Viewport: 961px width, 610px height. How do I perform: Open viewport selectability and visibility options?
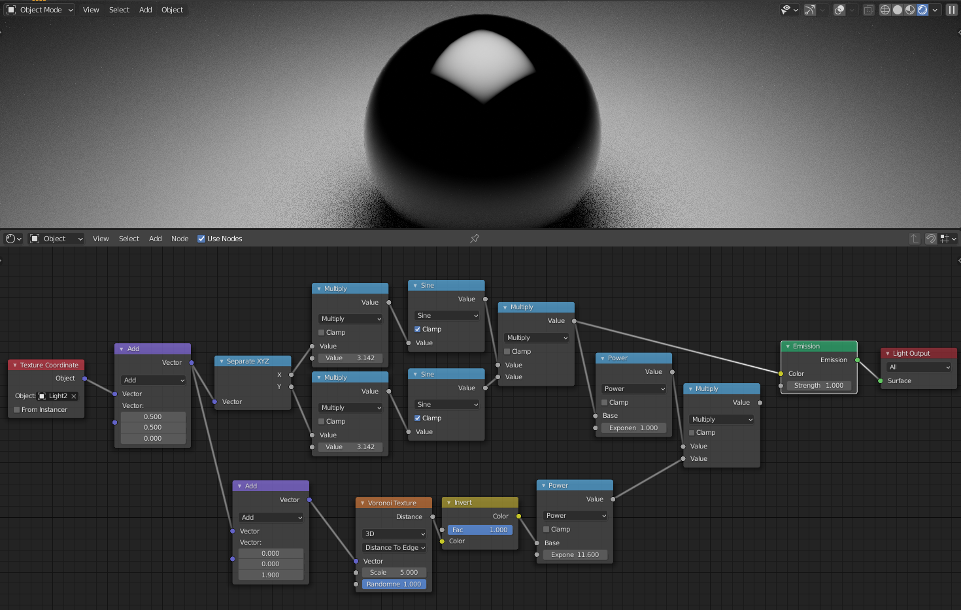pos(789,10)
